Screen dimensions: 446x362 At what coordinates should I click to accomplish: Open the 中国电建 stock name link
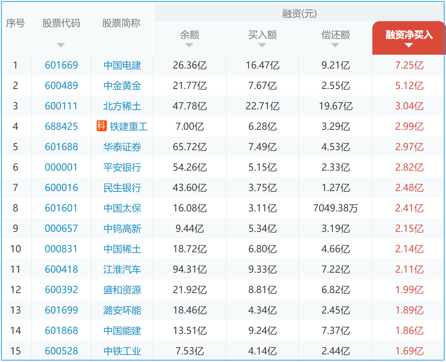pyautogui.click(x=122, y=65)
